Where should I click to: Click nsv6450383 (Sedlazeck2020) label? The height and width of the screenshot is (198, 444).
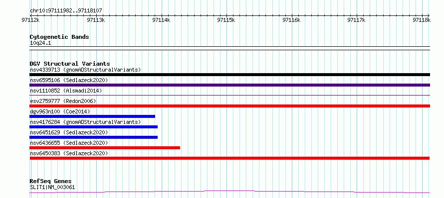point(69,153)
